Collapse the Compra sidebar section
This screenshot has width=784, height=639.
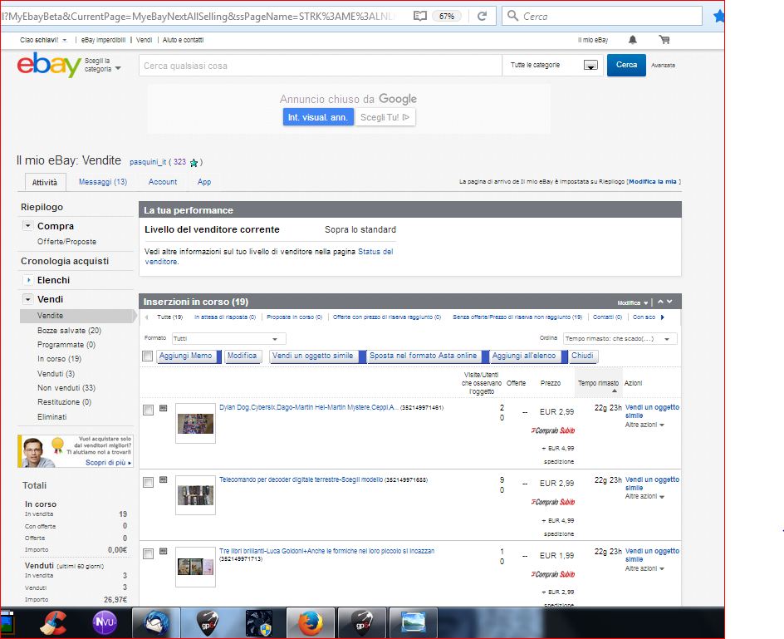(x=28, y=226)
